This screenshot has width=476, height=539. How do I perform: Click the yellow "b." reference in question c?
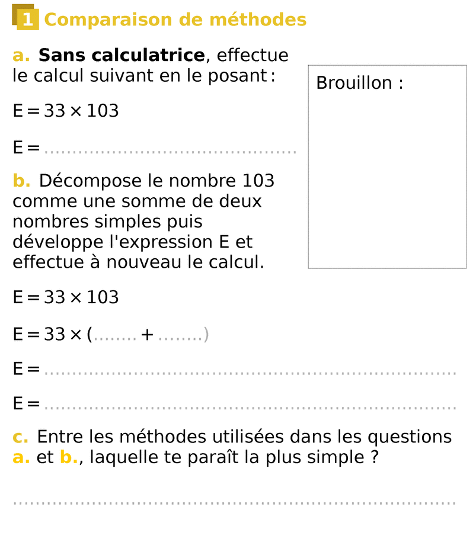[69, 458]
